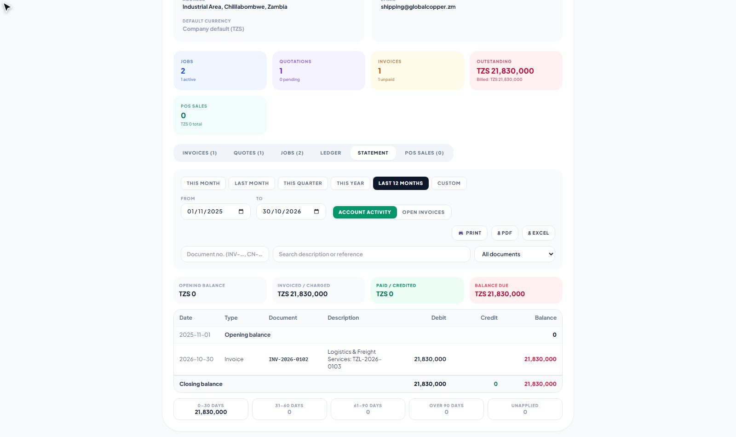Open the Invoices (1) tab
Image resolution: width=736 pixels, height=437 pixels.
pyautogui.click(x=200, y=153)
